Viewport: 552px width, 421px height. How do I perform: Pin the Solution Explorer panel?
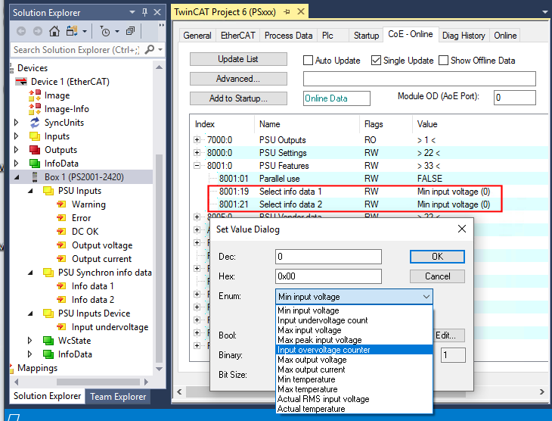coord(144,12)
